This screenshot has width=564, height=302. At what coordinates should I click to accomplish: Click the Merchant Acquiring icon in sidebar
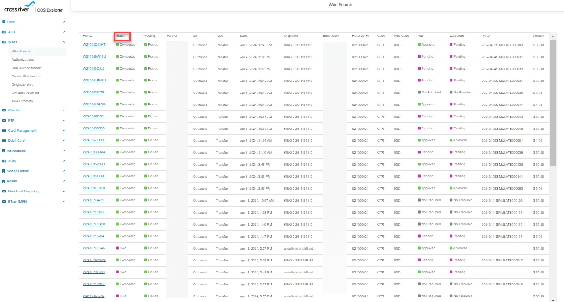[x=4, y=191]
